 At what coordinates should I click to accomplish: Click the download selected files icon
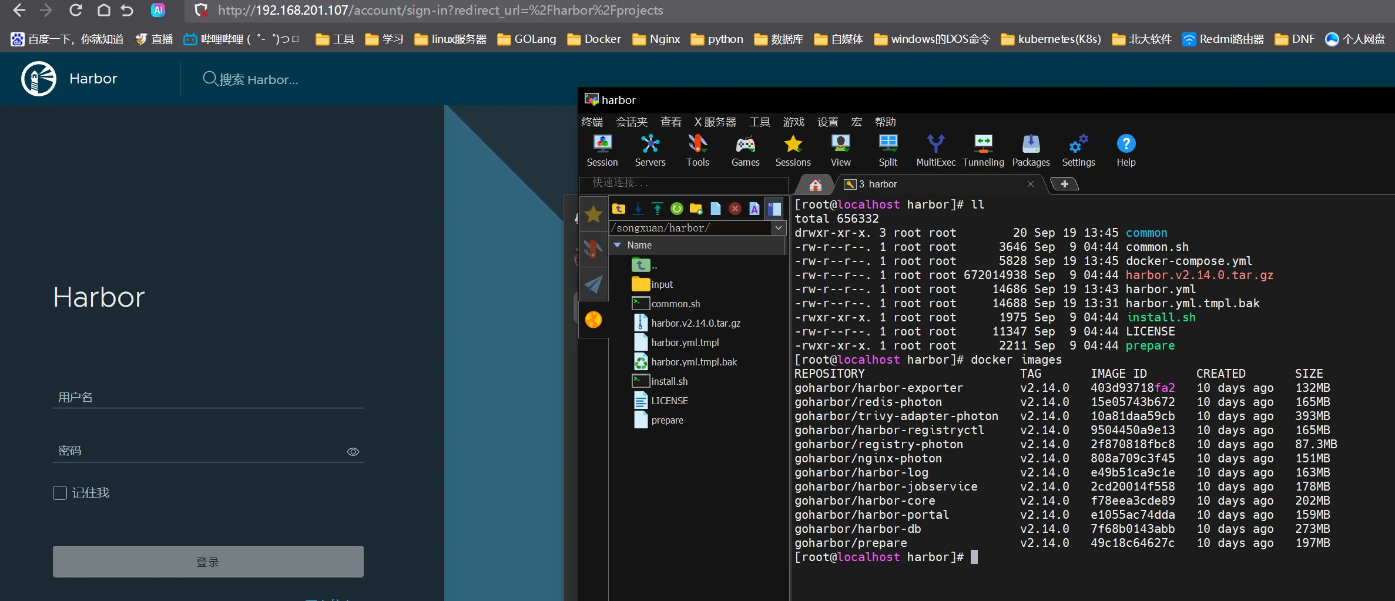(638, 209)
